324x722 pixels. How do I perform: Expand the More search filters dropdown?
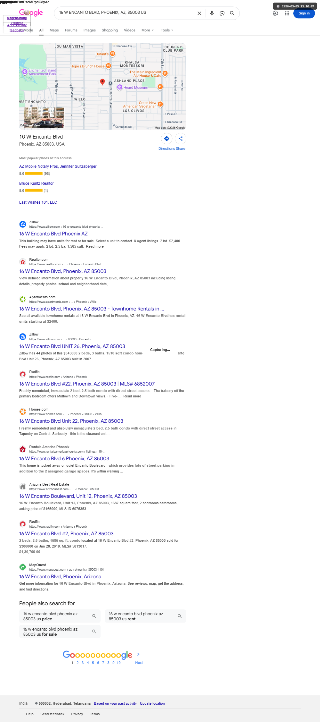point(148,30)
